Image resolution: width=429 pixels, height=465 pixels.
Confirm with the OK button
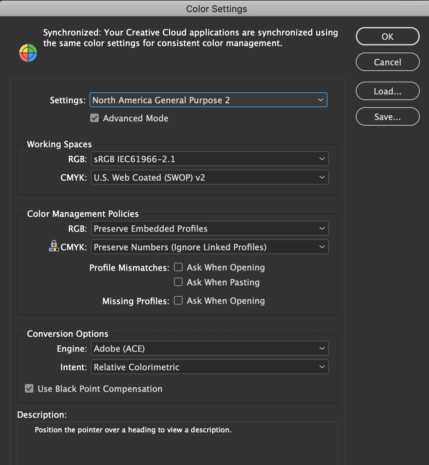[x=388, y=36]
